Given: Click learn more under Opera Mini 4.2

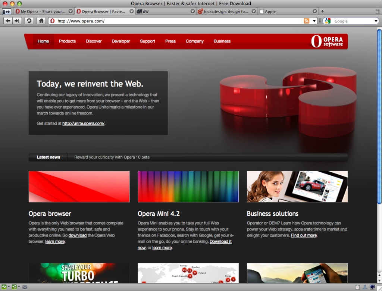Looking at the screenshot, I should [162, 248].
